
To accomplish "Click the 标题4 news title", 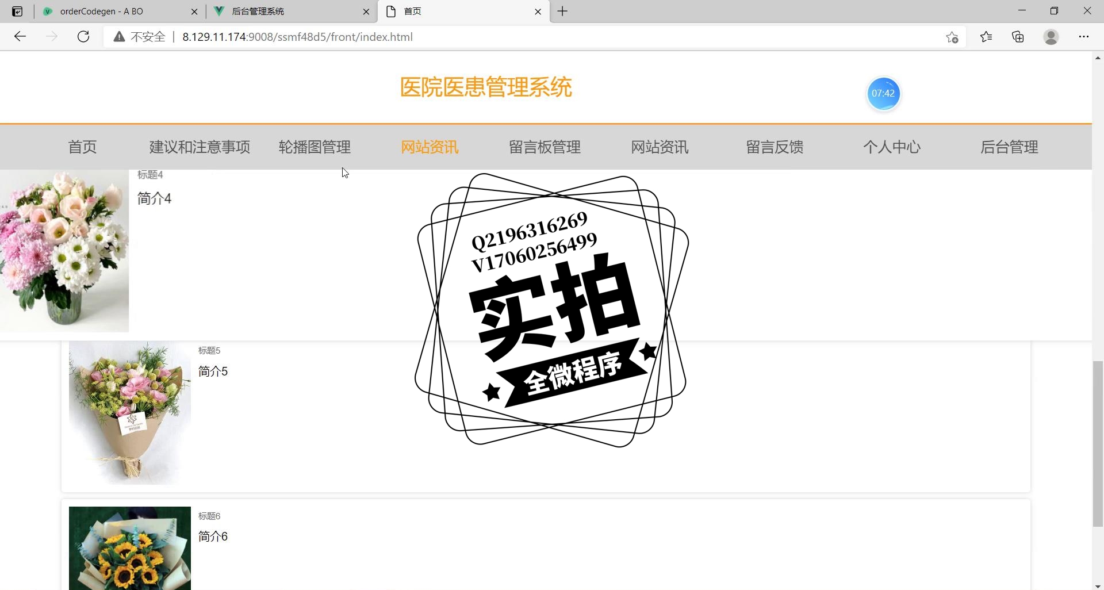I will (x=150, y=174).
